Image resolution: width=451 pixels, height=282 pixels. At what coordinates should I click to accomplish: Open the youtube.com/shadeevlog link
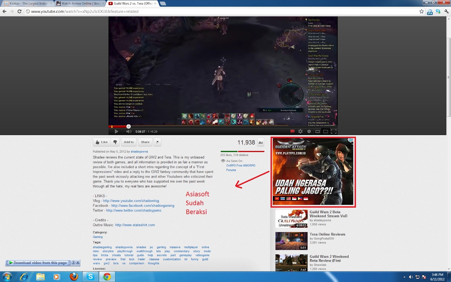pos(131,201)
